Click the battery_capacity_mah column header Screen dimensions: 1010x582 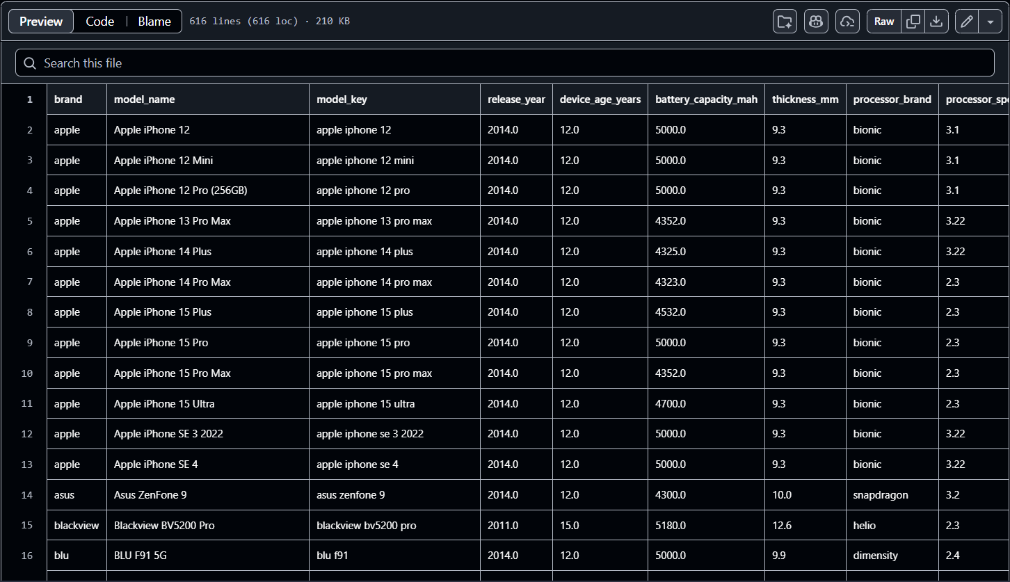706,99
